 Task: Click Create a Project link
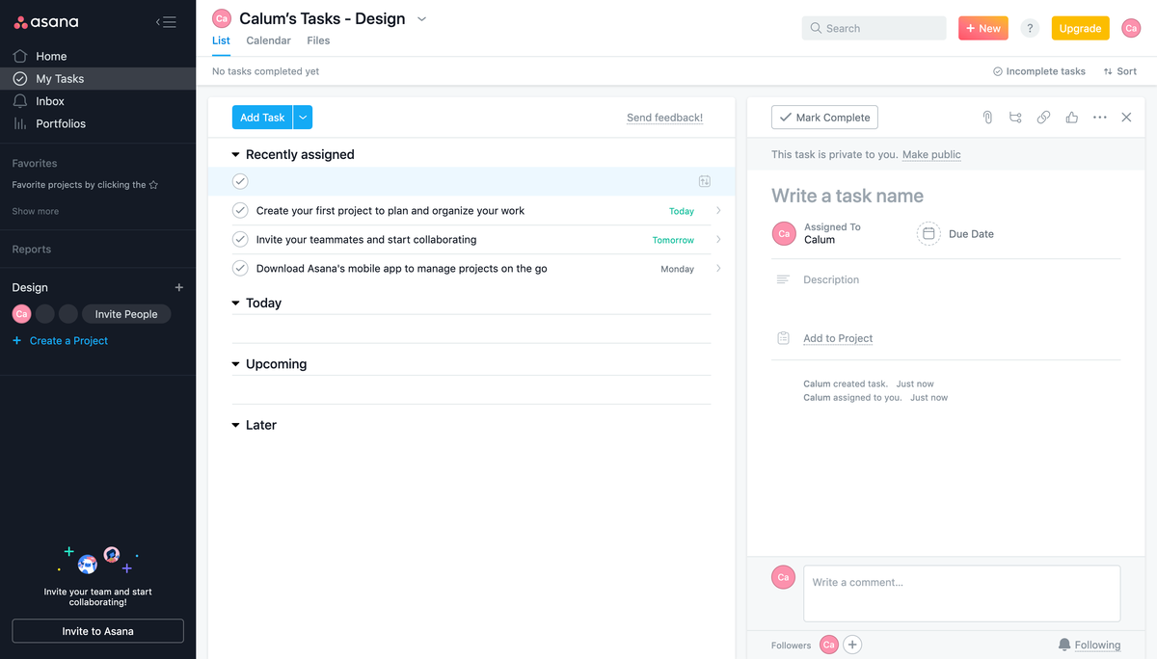click(x=60, y=340)
